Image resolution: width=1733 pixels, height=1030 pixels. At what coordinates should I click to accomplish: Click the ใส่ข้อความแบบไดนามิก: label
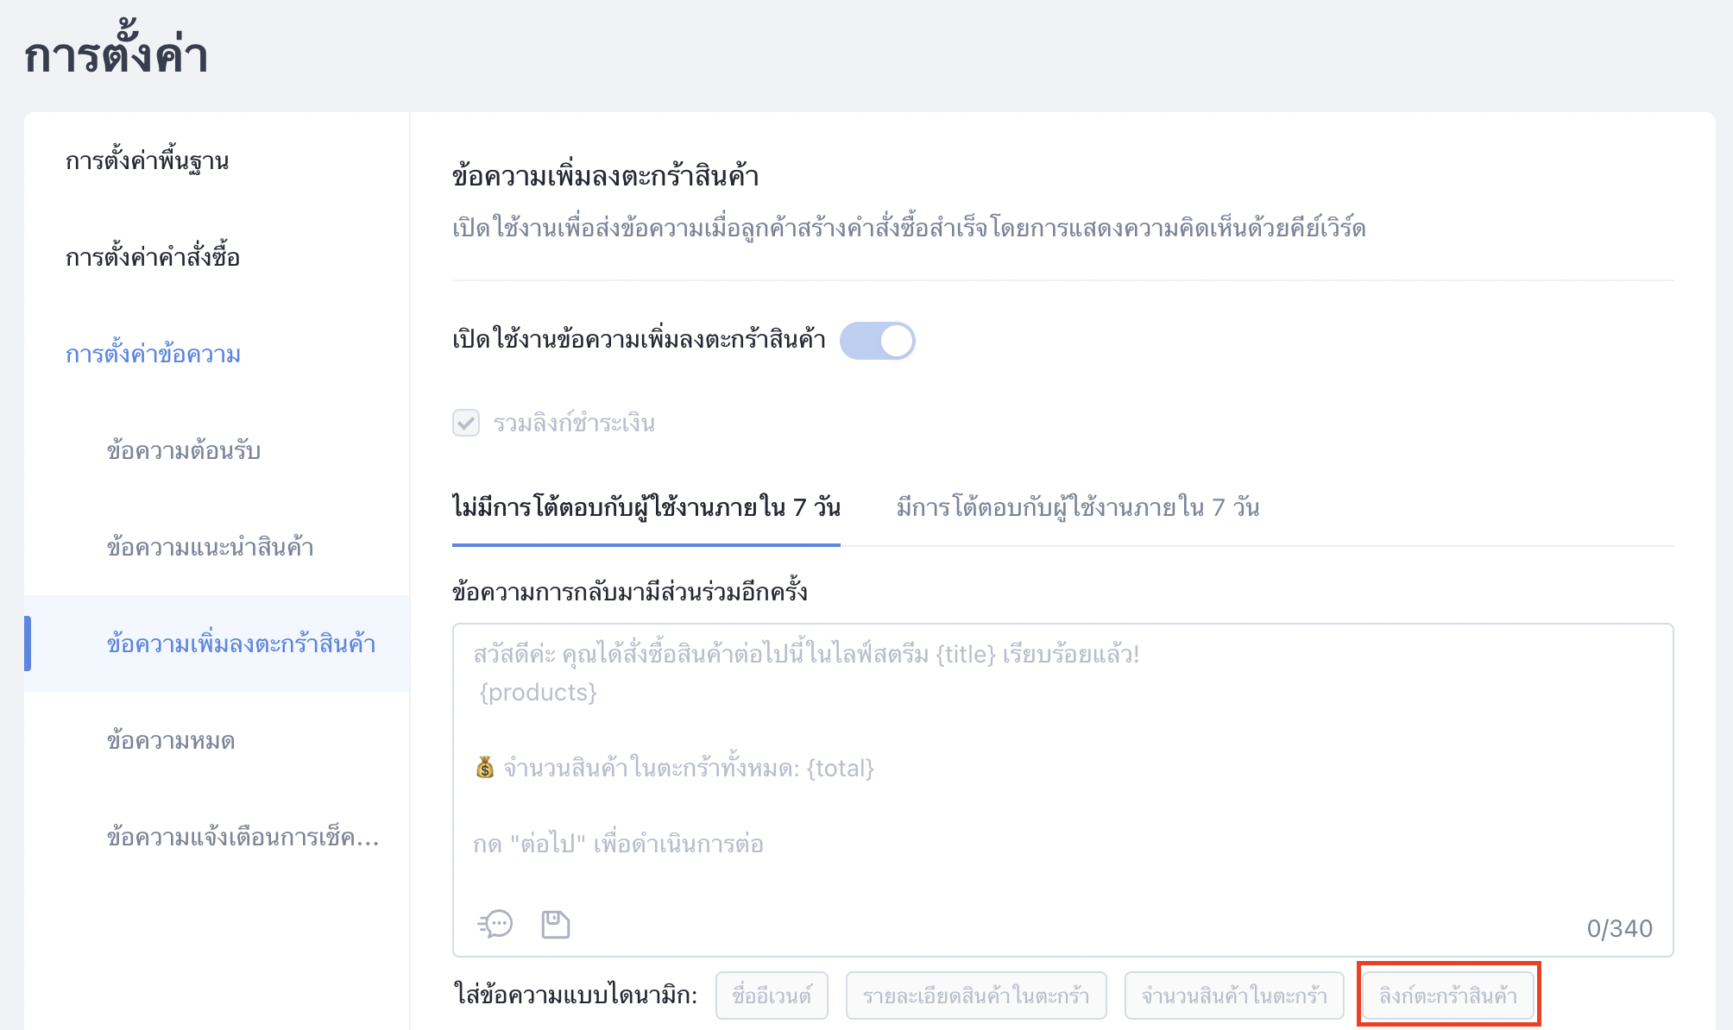tap(576, 995)
